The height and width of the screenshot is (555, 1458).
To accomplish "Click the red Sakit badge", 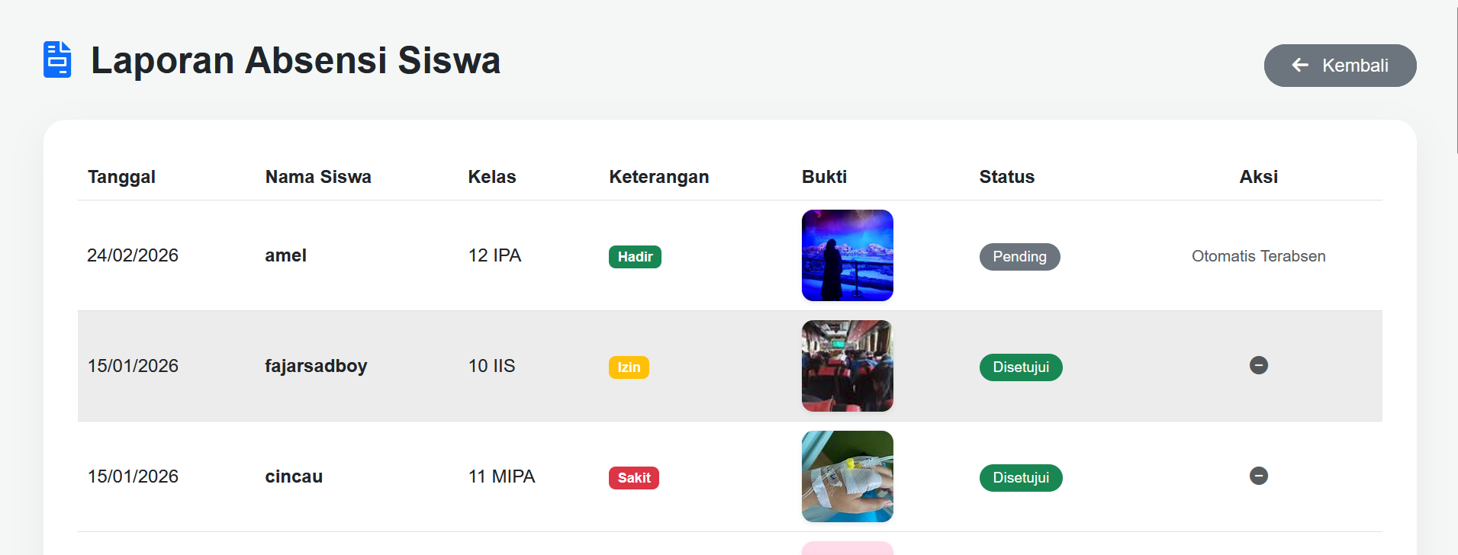I will (633, 478).
